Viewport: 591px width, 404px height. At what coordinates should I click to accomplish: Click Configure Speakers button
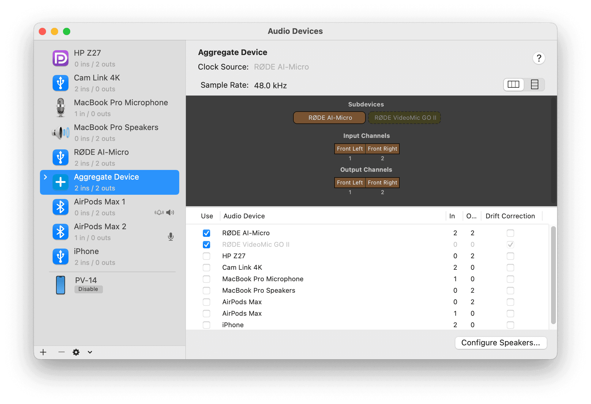pos(501,343)
